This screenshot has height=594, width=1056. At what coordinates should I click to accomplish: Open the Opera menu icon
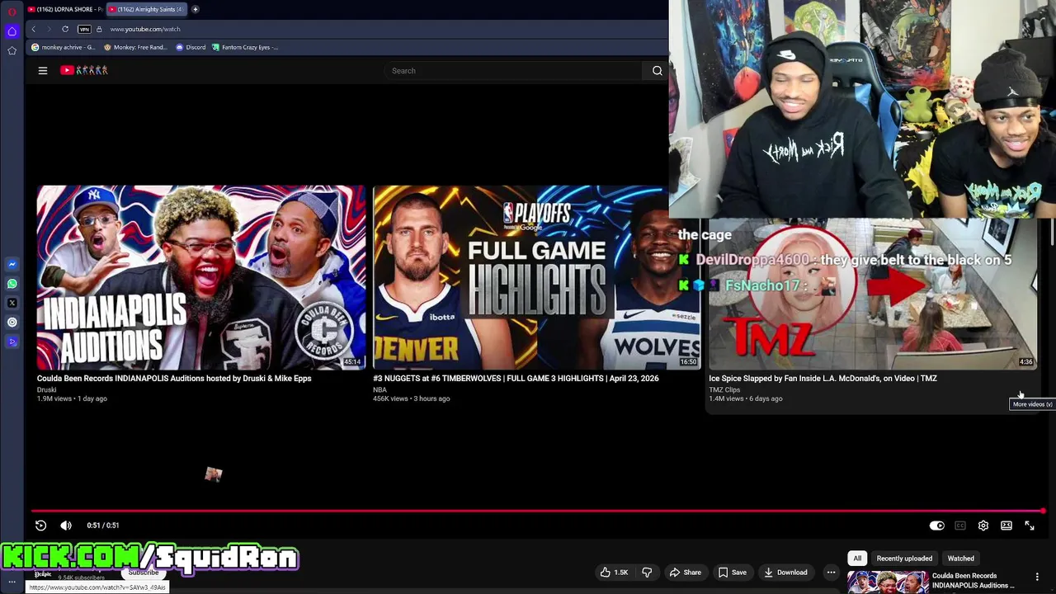(x=12, y=12)
